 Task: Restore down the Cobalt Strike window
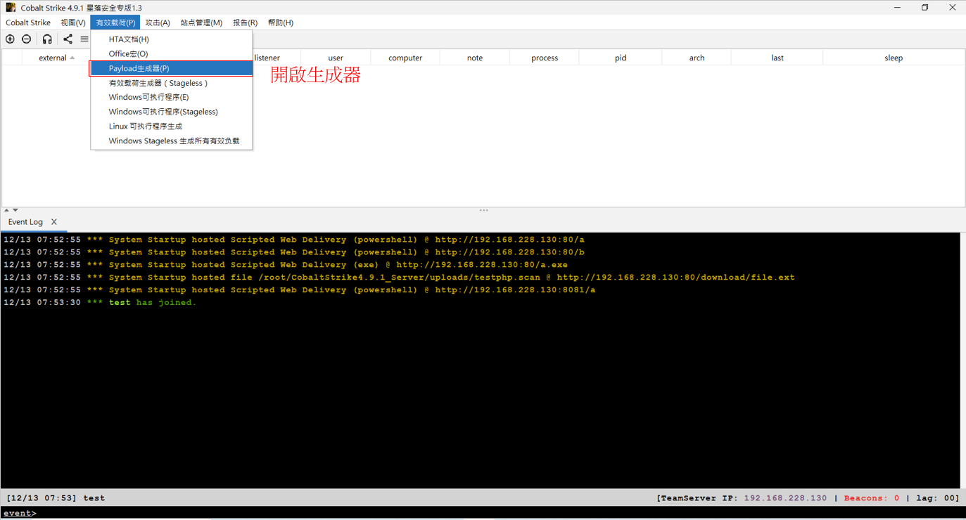(x=924, y=8)
